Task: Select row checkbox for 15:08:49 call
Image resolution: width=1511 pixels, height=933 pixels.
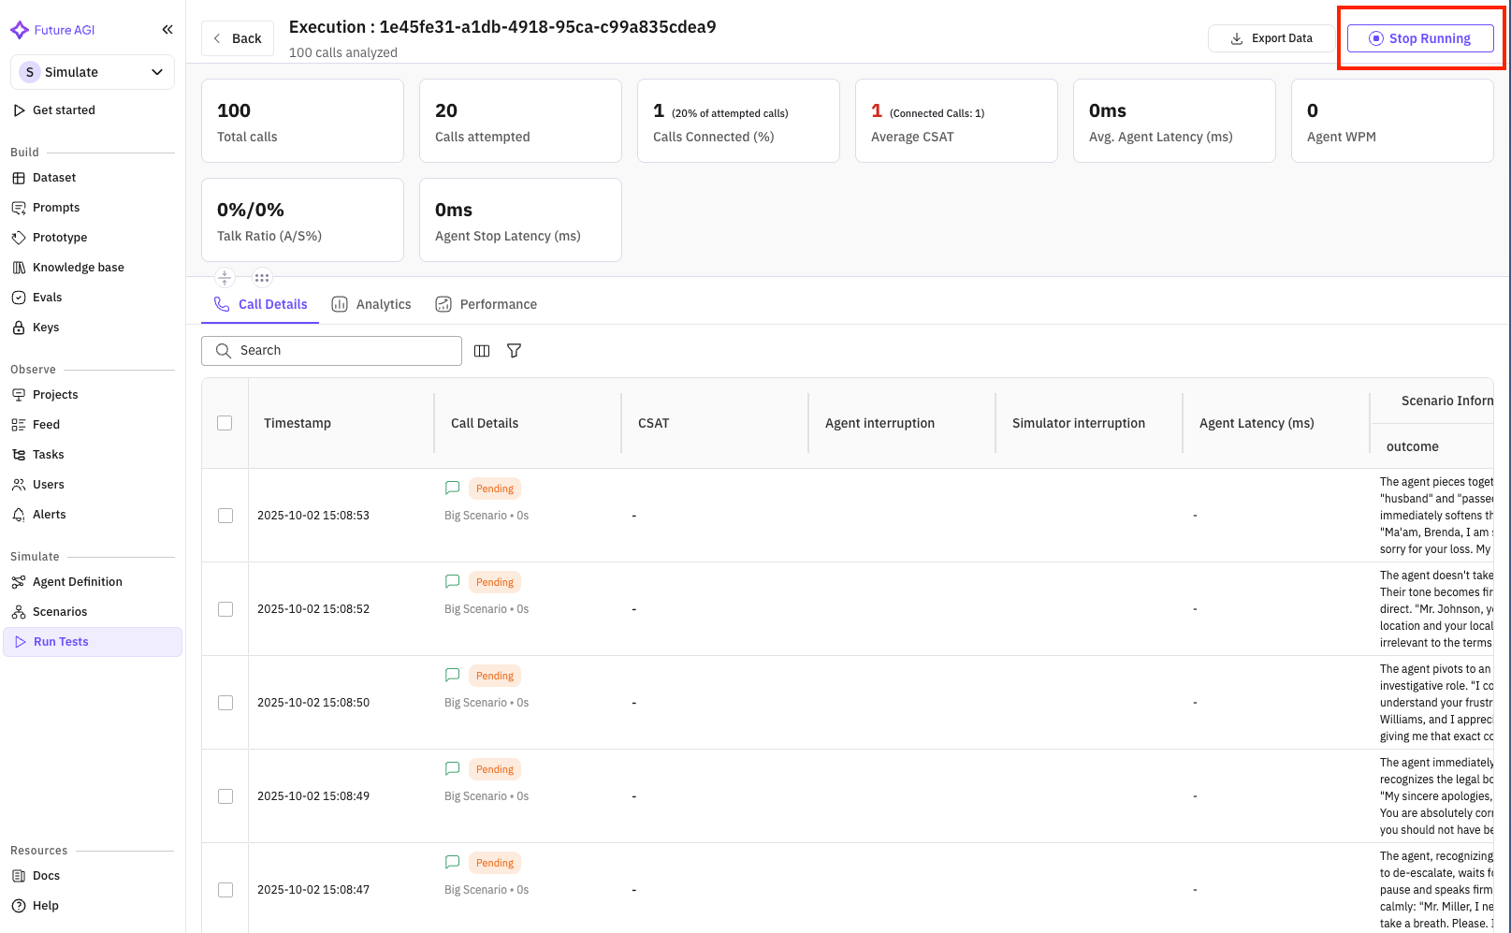Action: click(225, 796)
